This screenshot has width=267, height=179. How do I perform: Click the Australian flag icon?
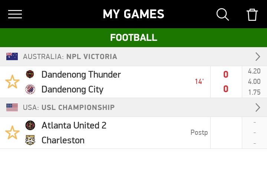12,56
